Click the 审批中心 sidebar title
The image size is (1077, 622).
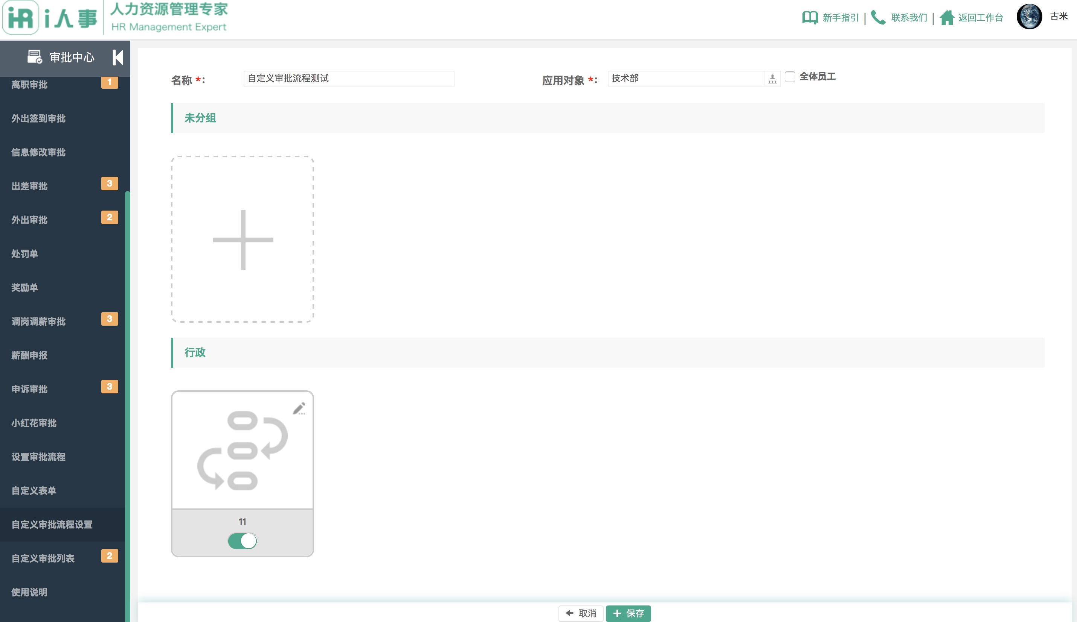72,57
